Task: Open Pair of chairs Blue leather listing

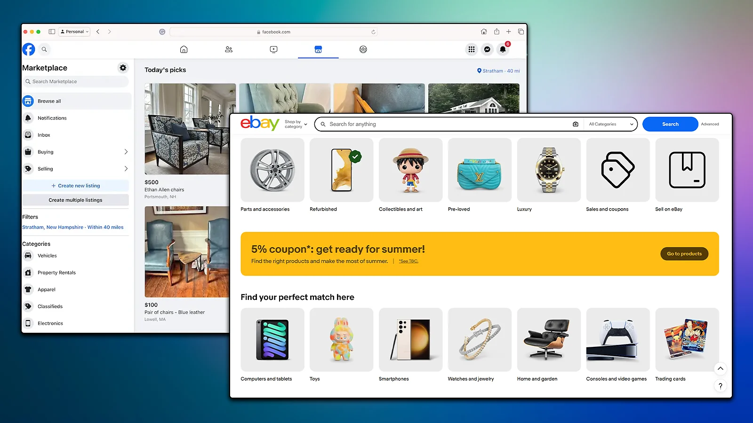Action: 187,264
